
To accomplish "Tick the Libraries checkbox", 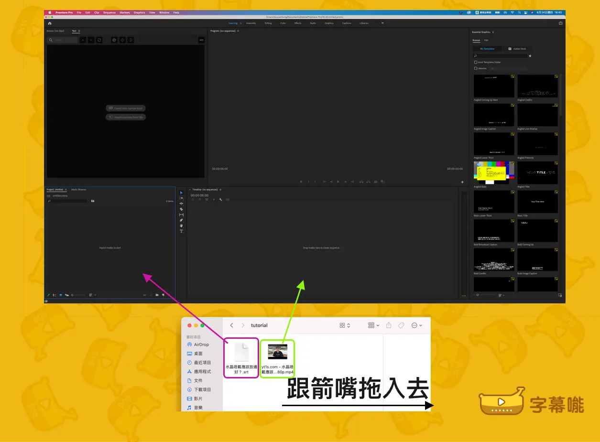I will tap(475, 68).
